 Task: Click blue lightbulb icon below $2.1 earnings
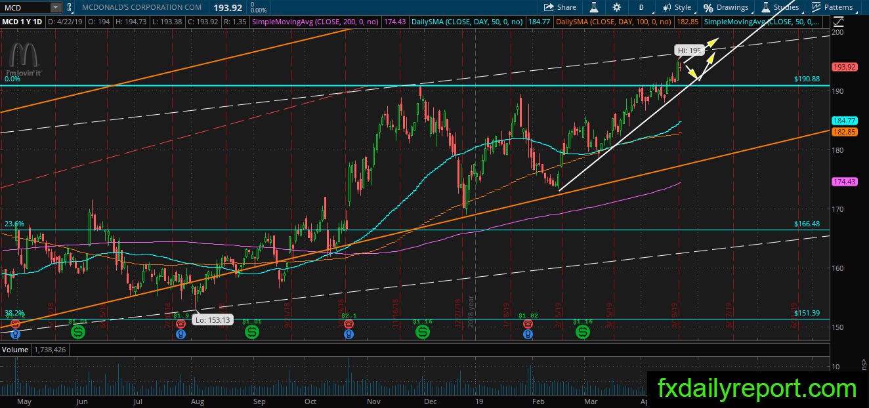tap(348, 335)
